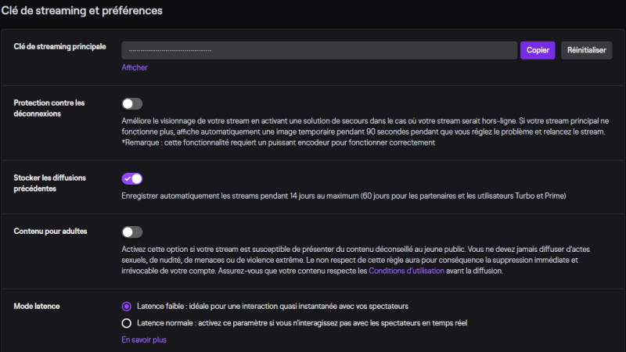
Task: Click the Contenu pour adultes label
Action: point(50,231)
